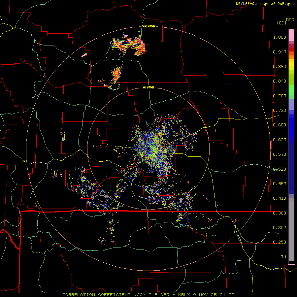Select the 0.787 color scale value
This screenshot has width=297, height=297.
(x=280, y=96)
